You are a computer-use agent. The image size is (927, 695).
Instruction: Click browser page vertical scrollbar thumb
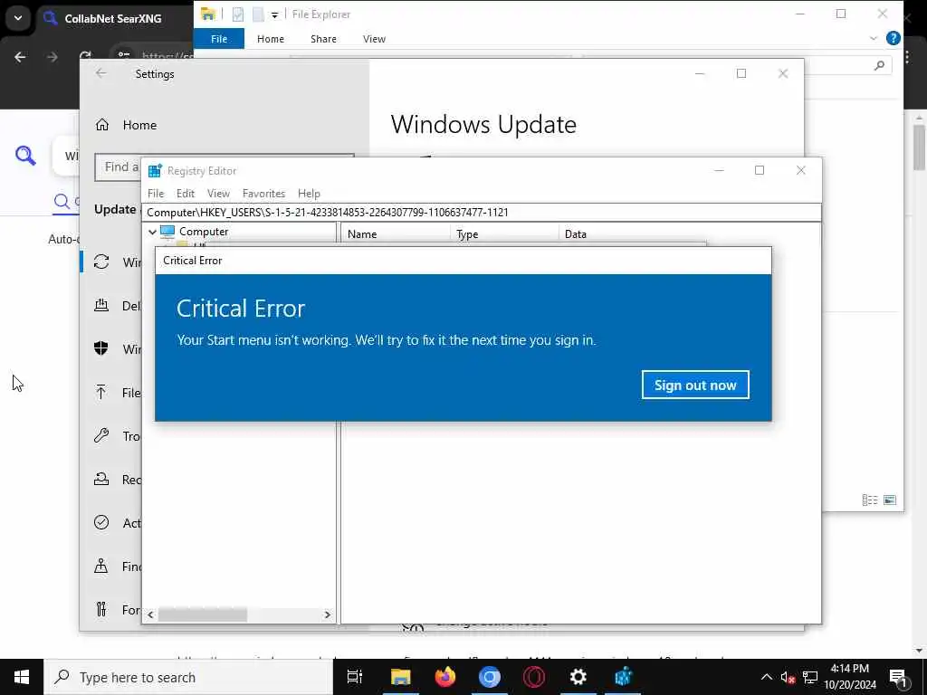point(920,148)
